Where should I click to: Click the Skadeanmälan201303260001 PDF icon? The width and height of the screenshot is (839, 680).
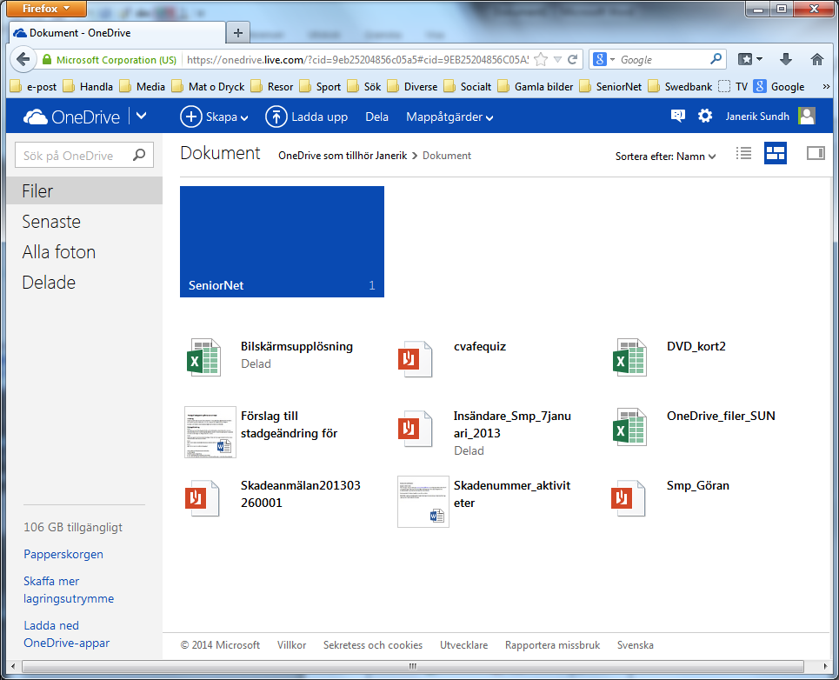pos(203,497)
